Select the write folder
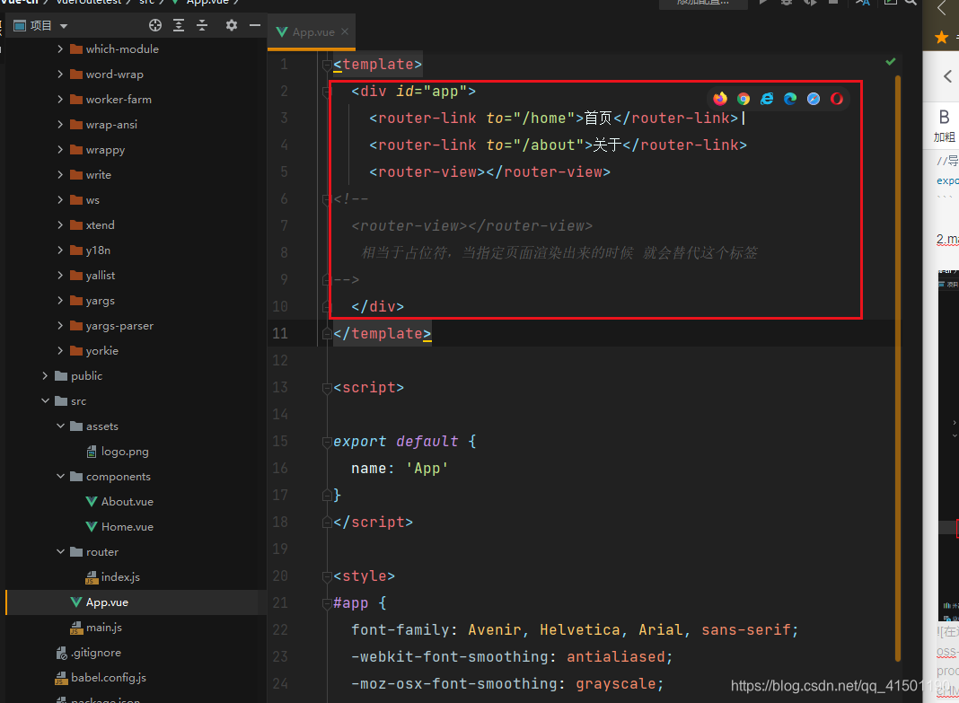Viewport: 959px width, 703px height. click(99, 175)
